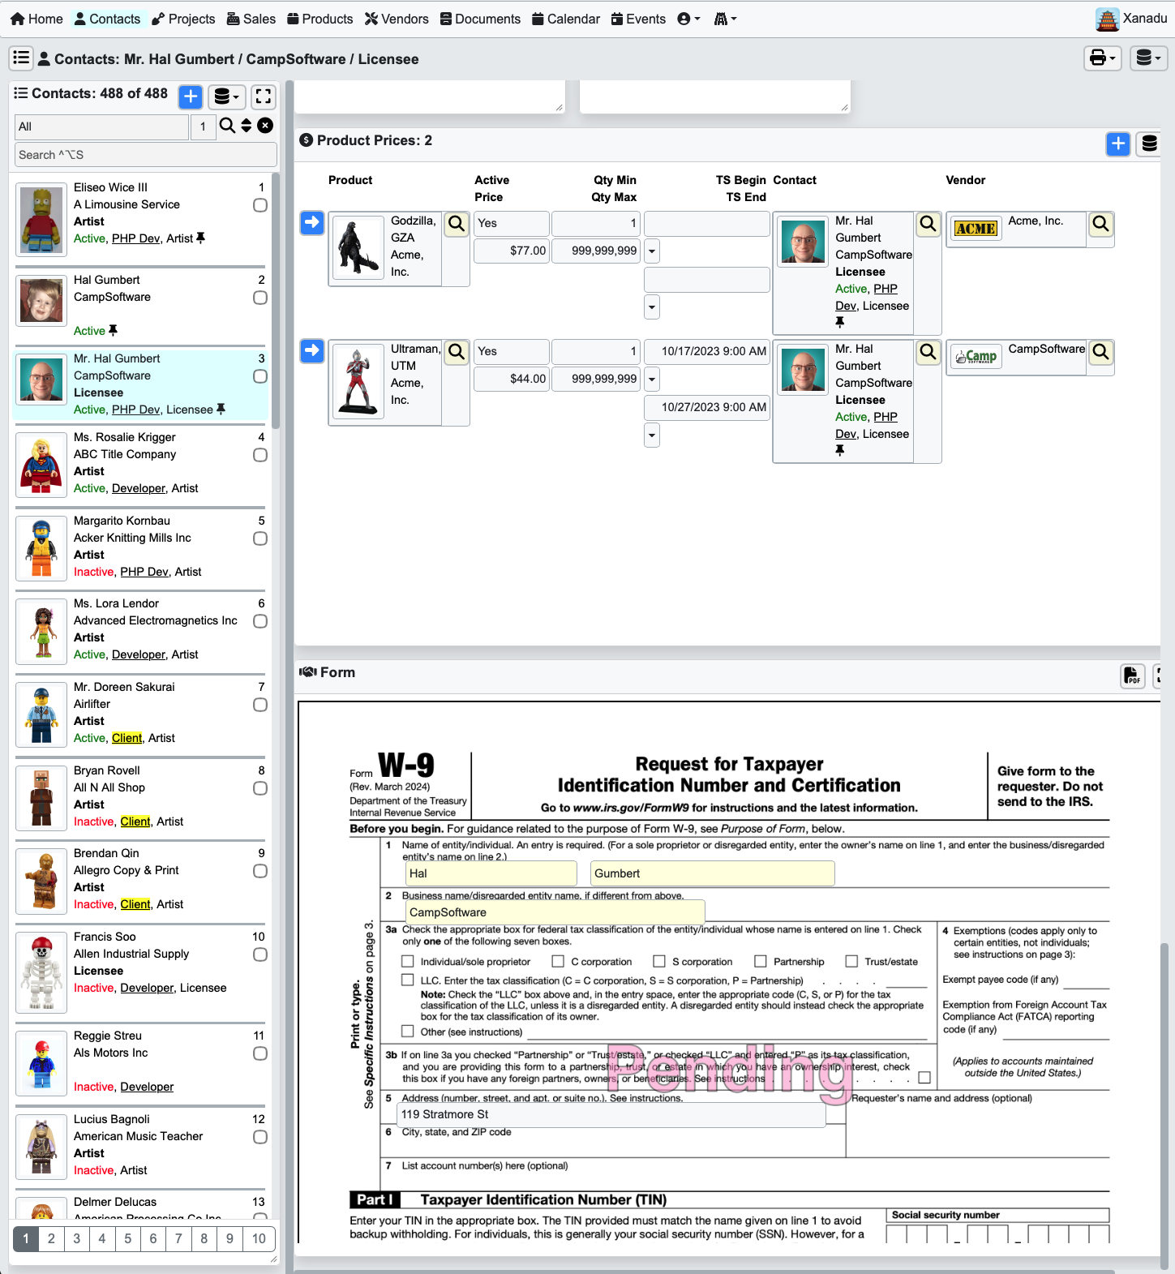Open the Products menu item
1175x1274 pixels.
320,19
